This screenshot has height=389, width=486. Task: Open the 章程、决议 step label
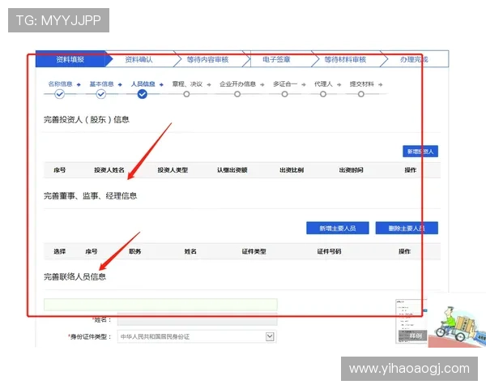(187, 84)
